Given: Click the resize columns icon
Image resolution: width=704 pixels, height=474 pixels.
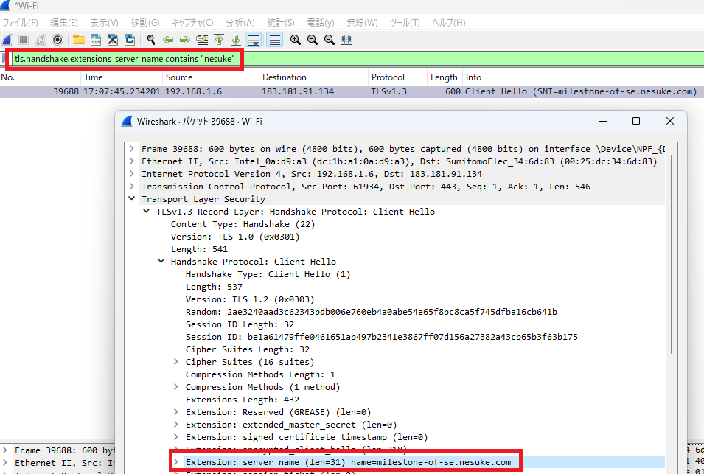Looking at the screenshot, I should point(346,40).
